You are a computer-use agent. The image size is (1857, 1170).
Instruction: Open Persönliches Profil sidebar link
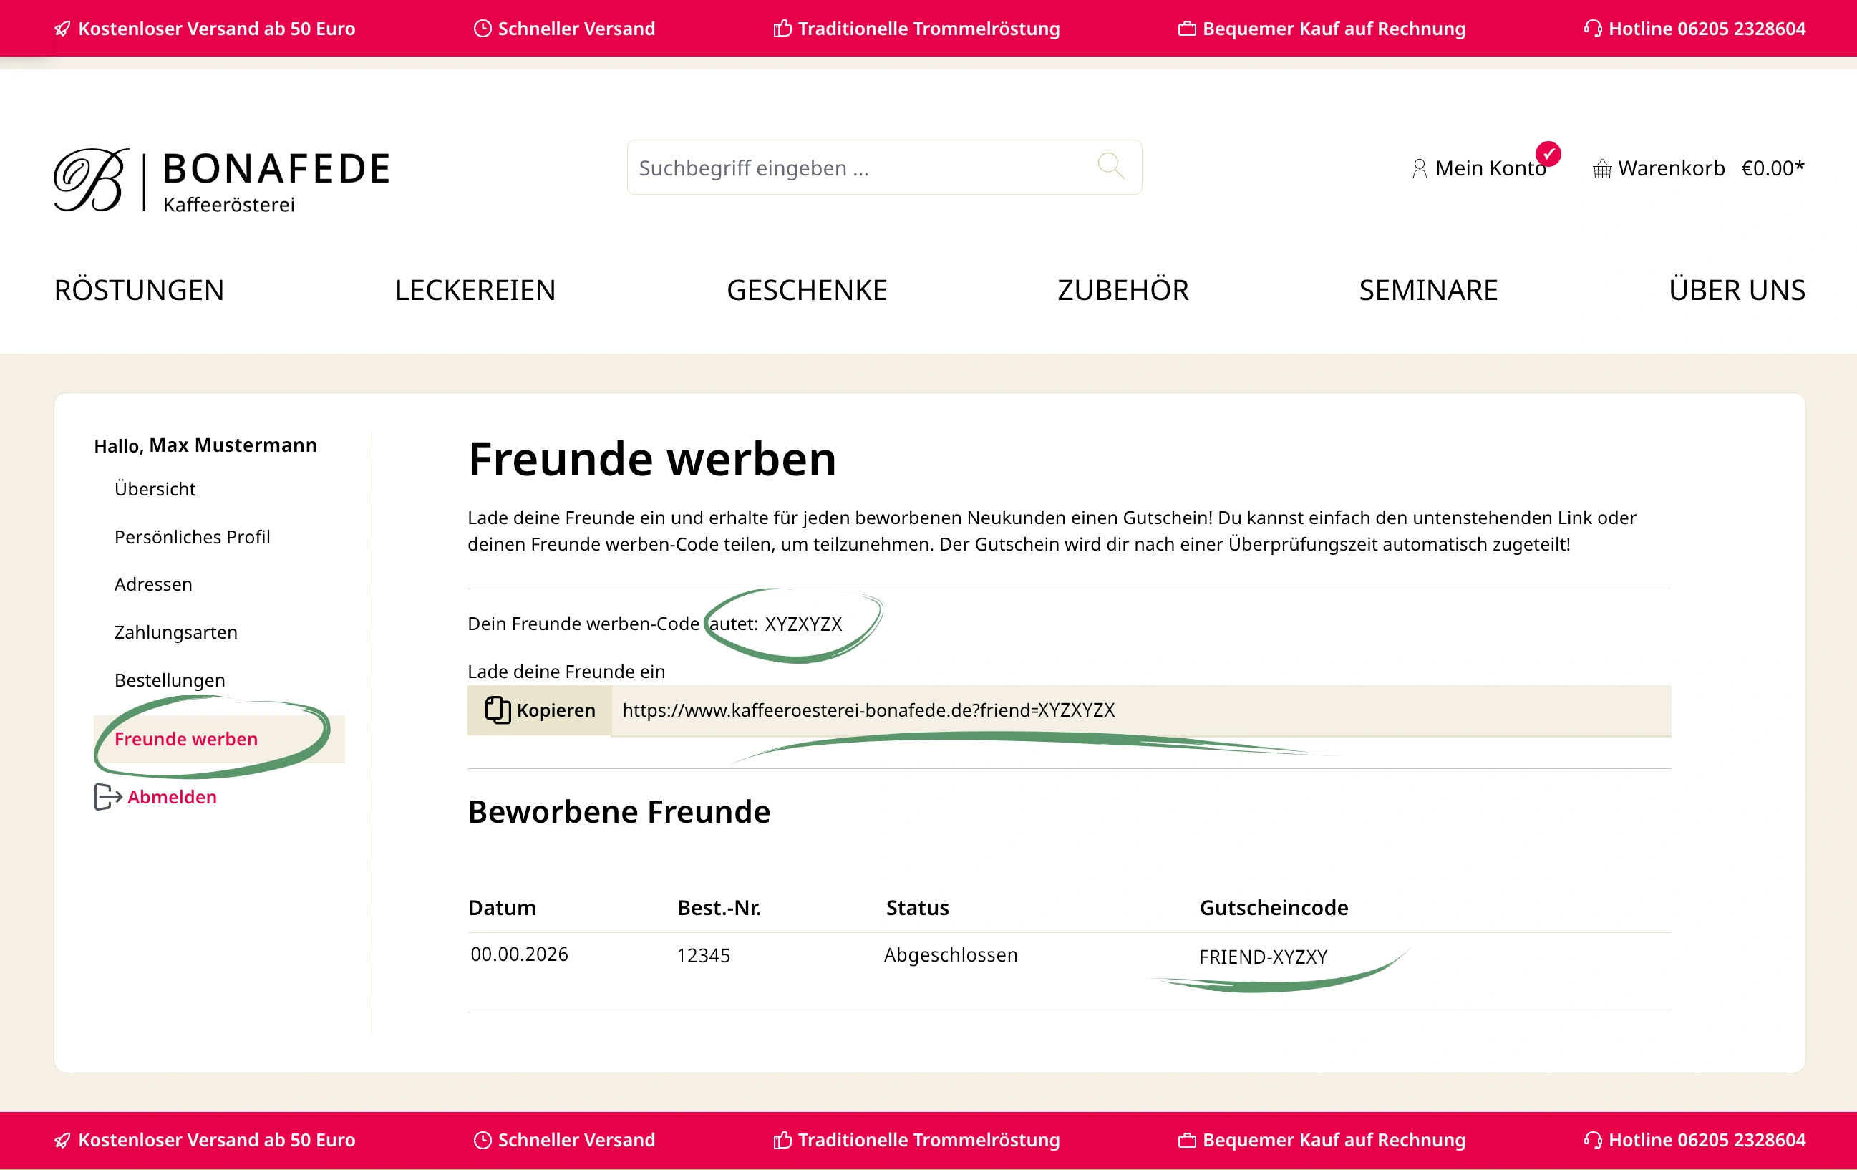192,537
